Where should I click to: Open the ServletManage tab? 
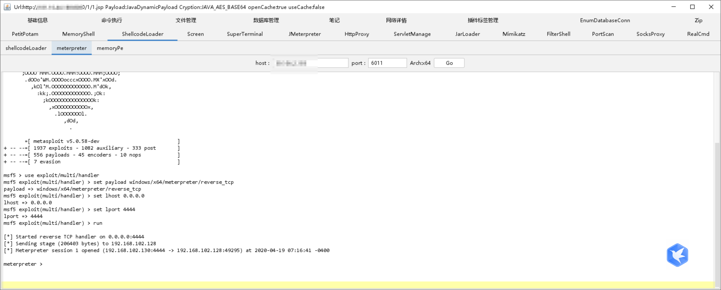tap(412, 34)
